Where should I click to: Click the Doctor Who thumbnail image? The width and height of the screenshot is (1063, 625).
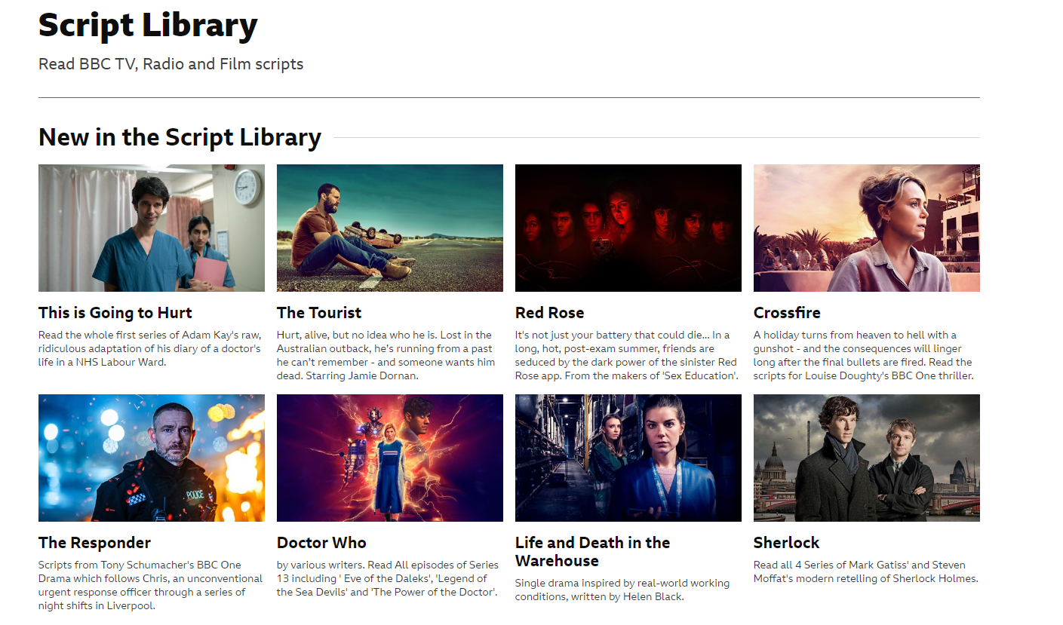pos(390,458)
